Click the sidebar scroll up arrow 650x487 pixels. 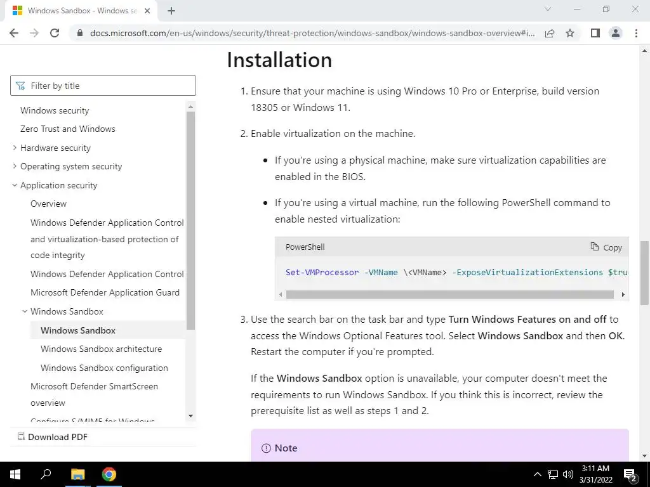pyautogui.click(x=190, y=107)
